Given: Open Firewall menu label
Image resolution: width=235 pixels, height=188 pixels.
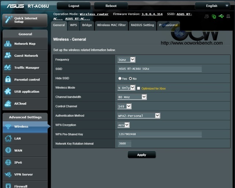Looking at the screenshot, I should (x=21, y=187).
